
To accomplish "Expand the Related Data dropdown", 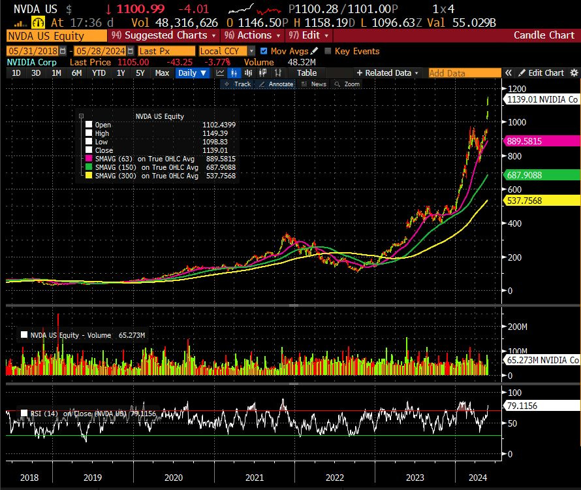I will point(387,73).
